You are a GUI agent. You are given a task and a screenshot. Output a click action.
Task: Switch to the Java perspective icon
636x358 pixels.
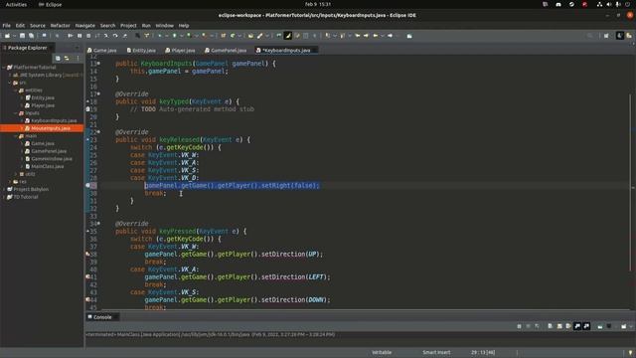pyautogui.click(x=620, y=36)
